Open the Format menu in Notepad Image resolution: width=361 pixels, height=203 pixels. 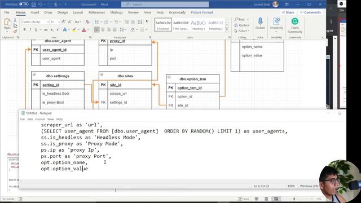40,119
